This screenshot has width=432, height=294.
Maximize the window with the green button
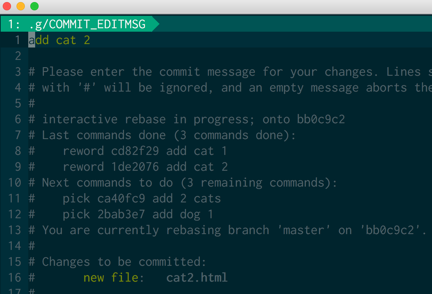[34, 6]
